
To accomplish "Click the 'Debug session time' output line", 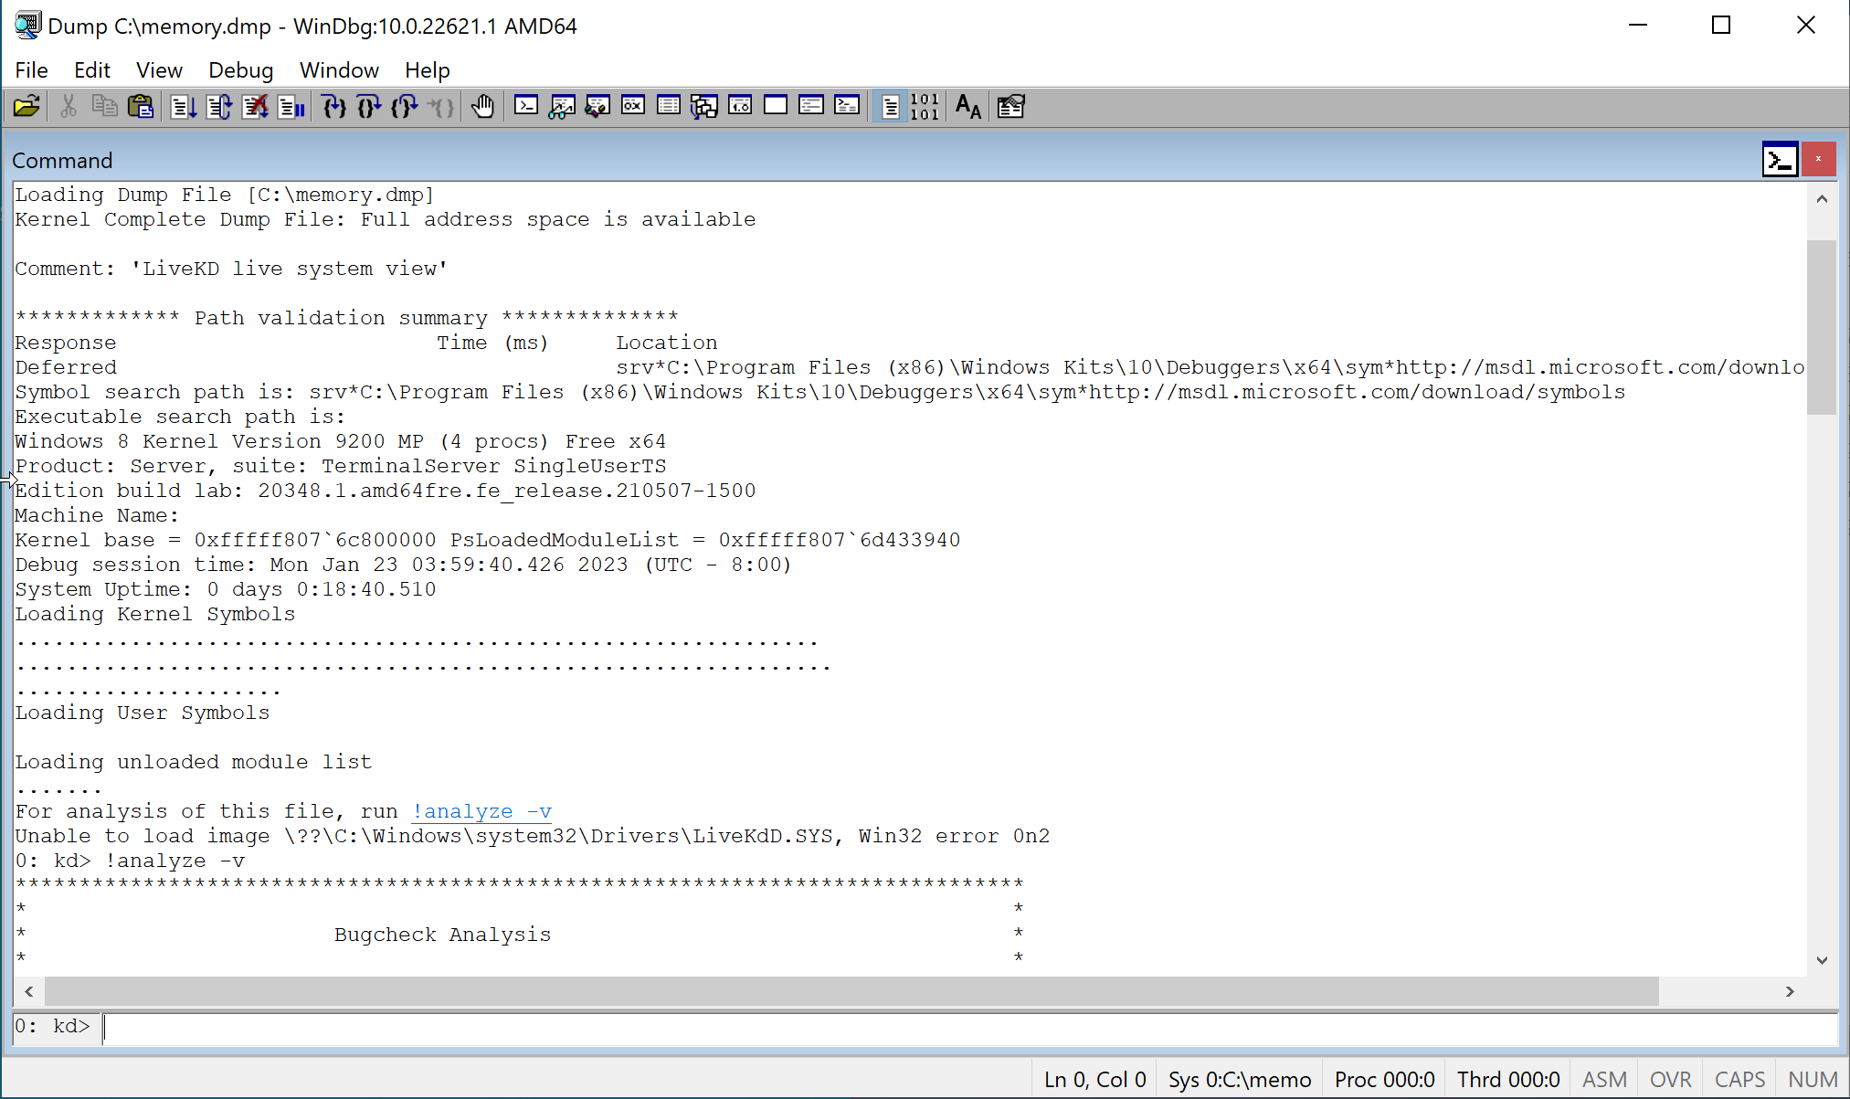I will click(403, 565).
